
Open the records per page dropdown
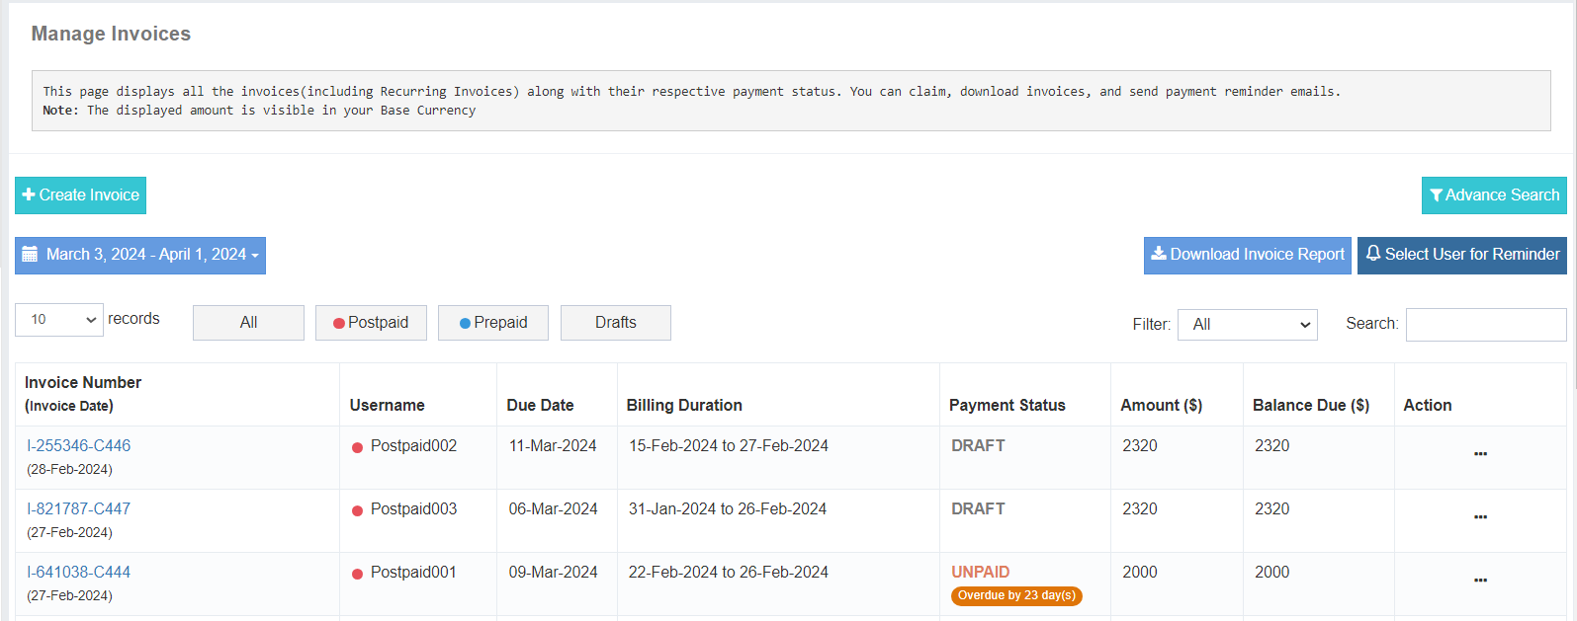tap(59, 319)
